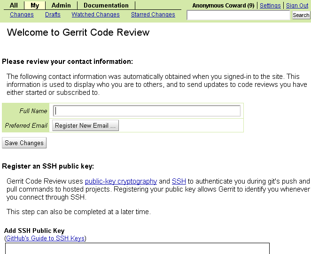Open Settings link
Image resolution: width=311 pixels, height=254 pixels.
coord(270,6)
